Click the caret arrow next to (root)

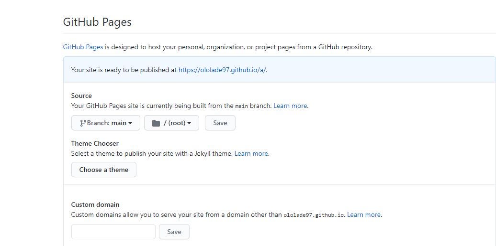click(x=189, y=123)
